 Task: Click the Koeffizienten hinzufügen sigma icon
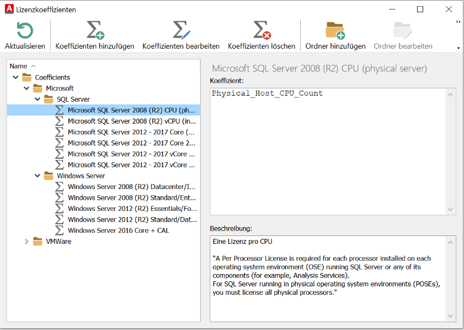(94, 30)
